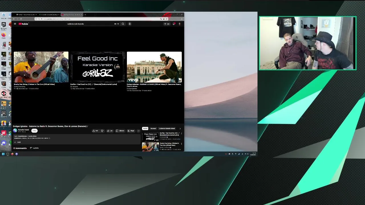Open the YouTube account avatar menu
The height and width of the screenshot is (205, 365).
[x=179, y=24]
